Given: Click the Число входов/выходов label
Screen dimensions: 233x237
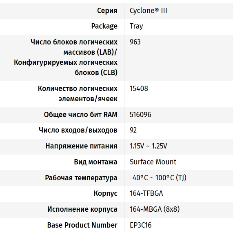Looking at the screenshot, I should coord(78,130).
